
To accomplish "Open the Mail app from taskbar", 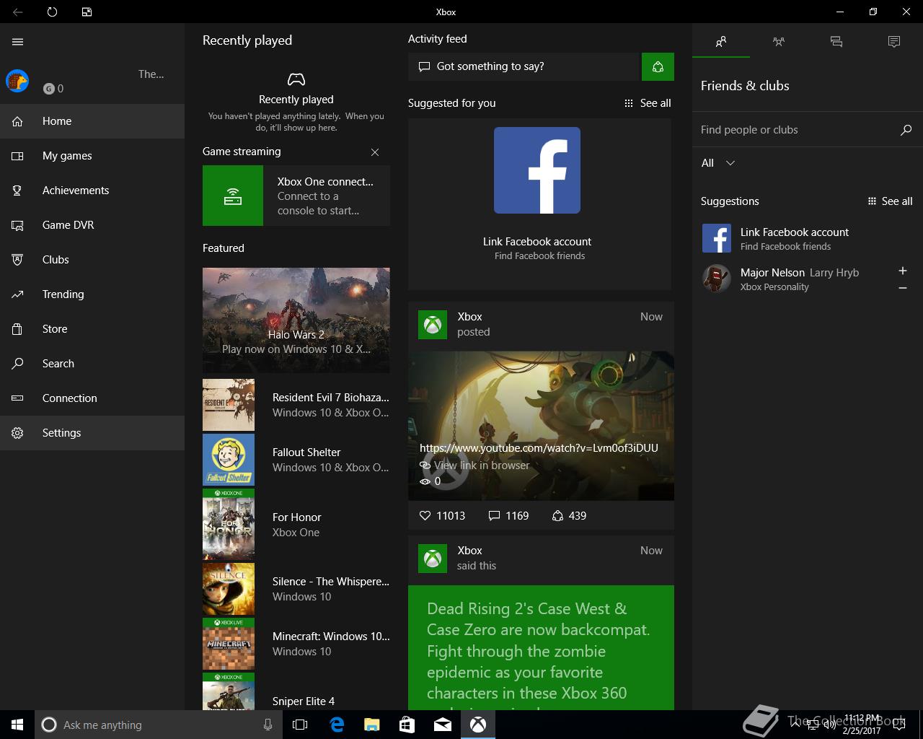I will point(443,725).
